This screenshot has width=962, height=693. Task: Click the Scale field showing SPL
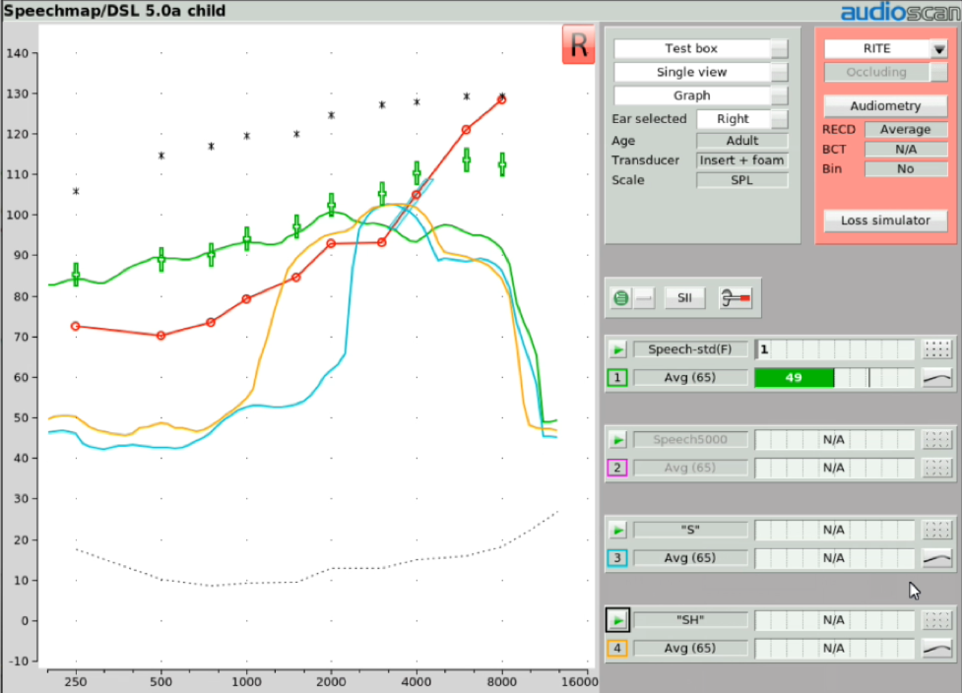point(742,180)
